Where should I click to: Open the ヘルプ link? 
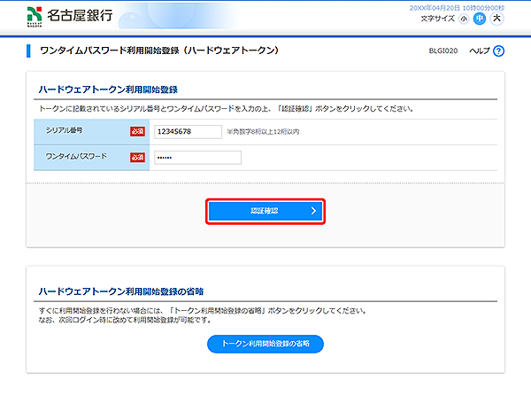point(479,51)
